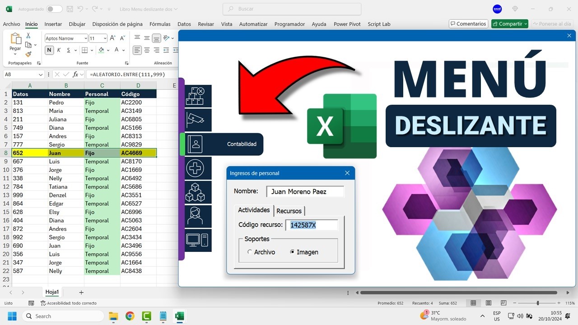Click the Código recurso input field

(x=312, y=225)
